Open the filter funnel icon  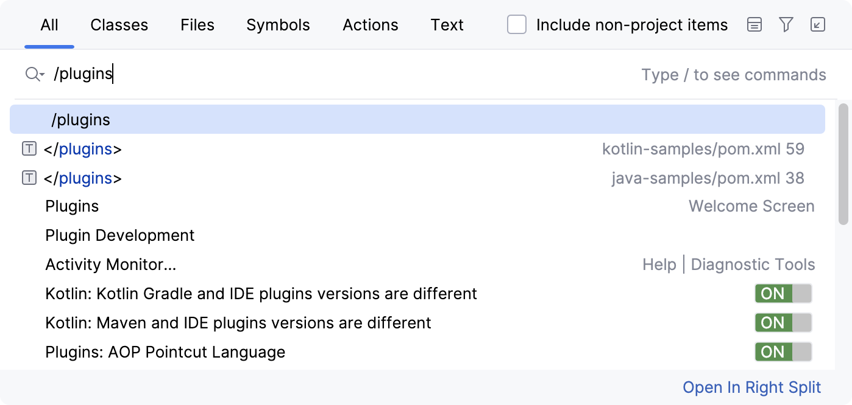pyautogui.click(x=786, y=25)
